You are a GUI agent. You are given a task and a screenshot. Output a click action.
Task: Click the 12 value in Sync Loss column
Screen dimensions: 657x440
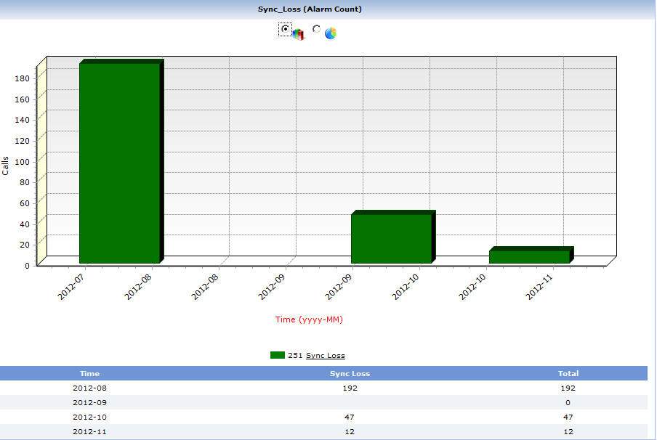(x=350, y=431)
